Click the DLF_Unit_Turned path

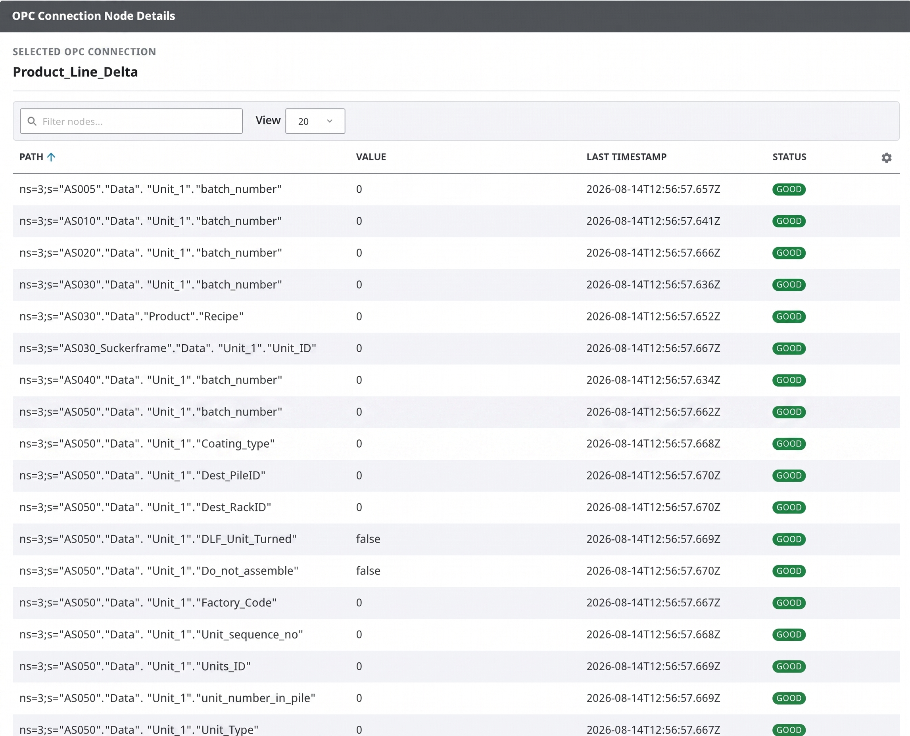(x=158, y=539)
